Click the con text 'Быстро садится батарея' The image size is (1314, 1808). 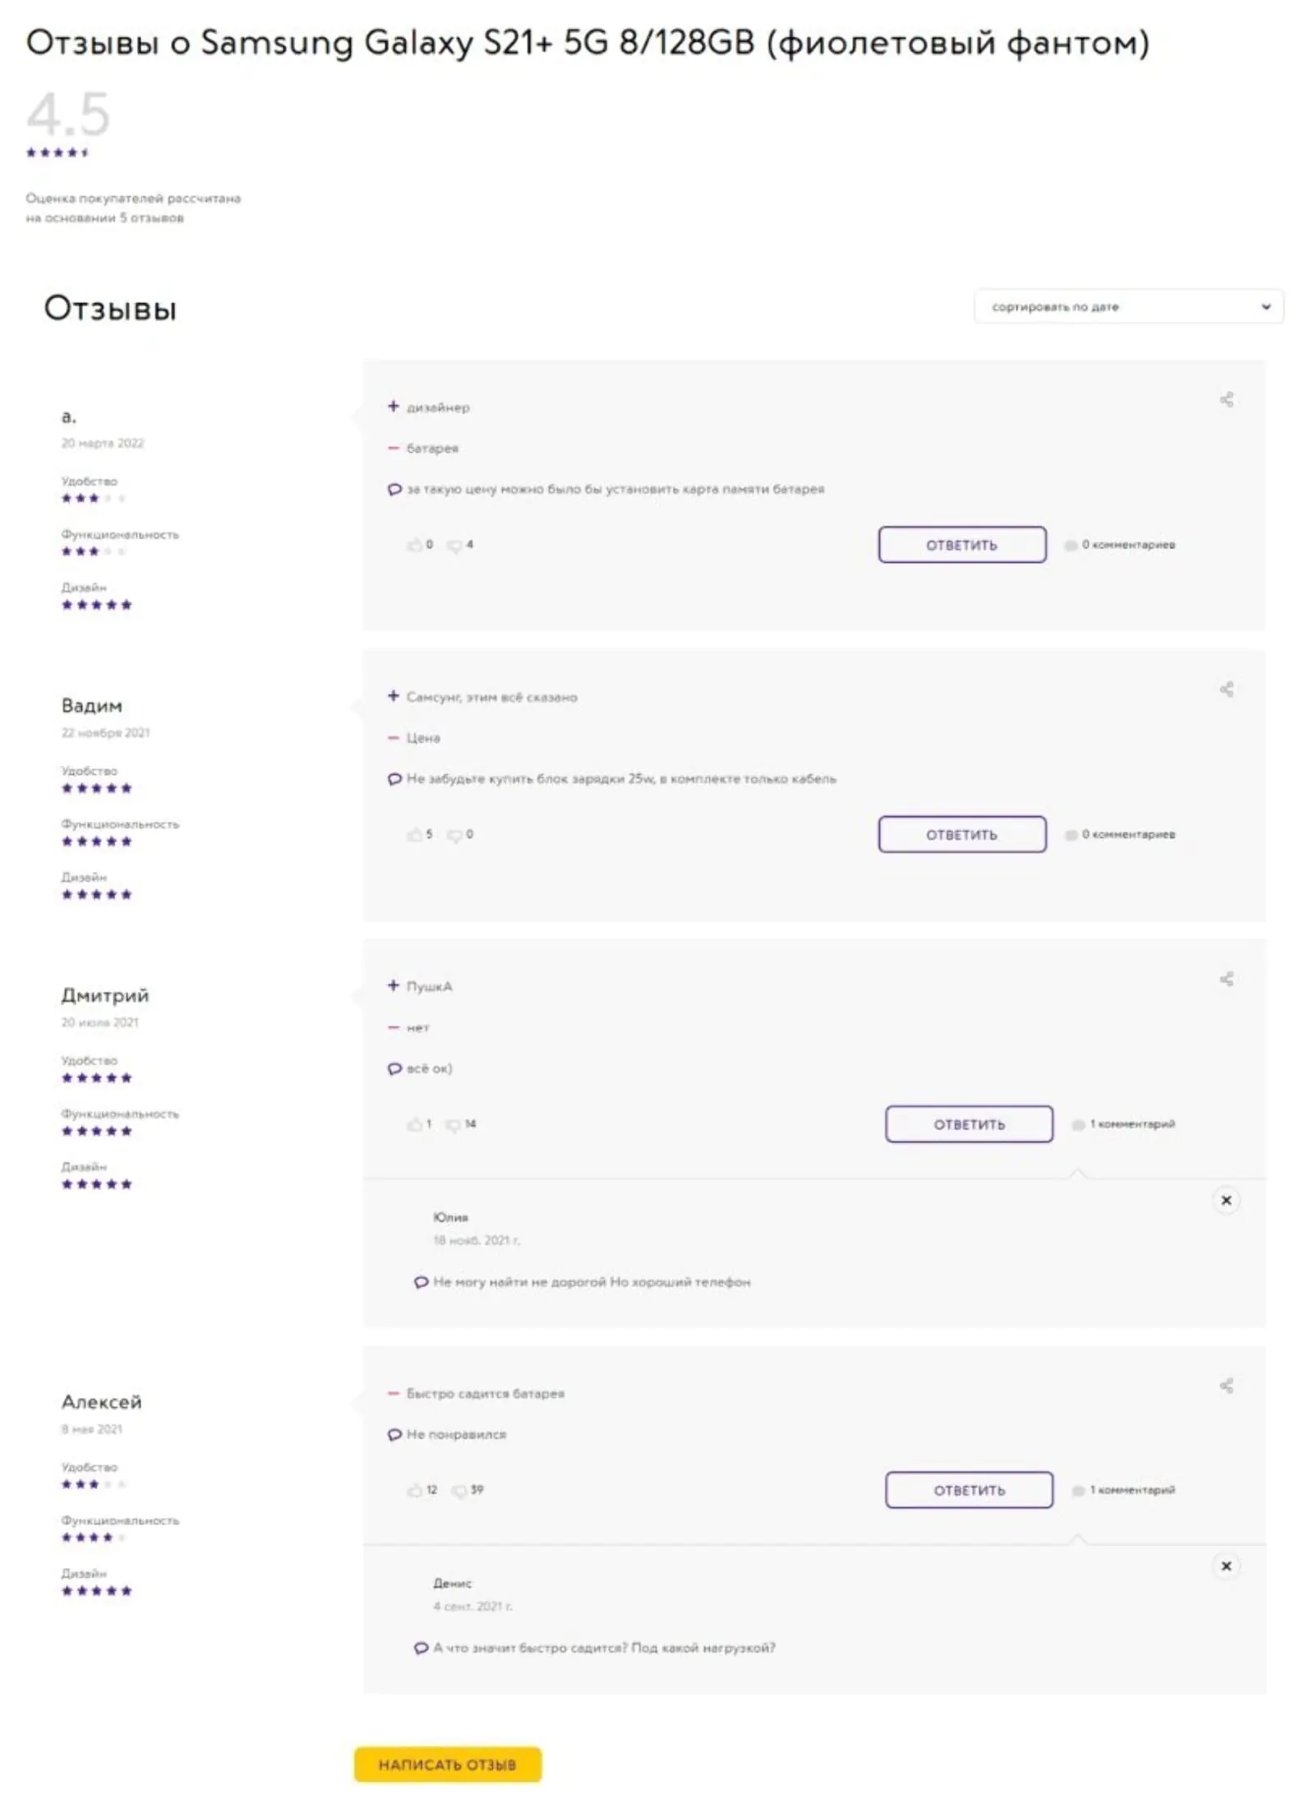click(486, 1393)
